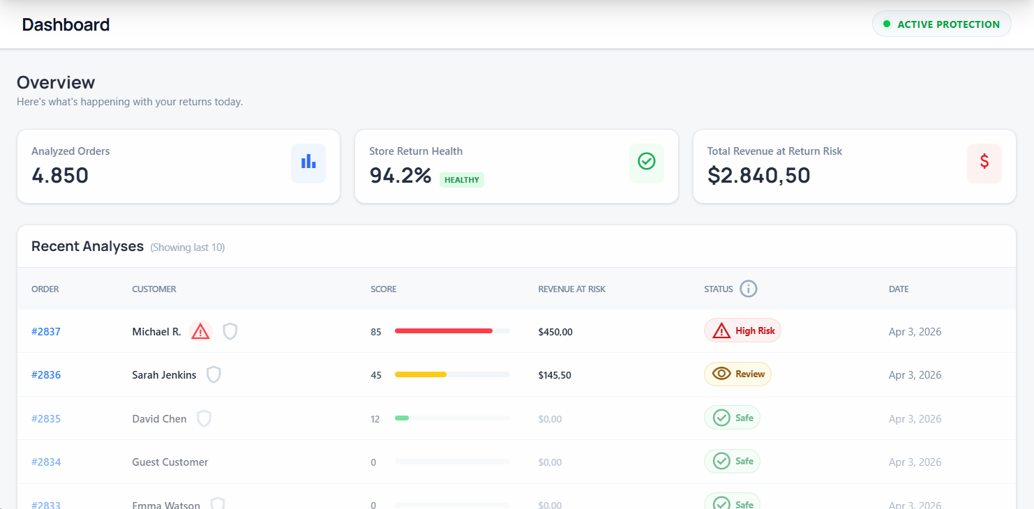Click the High Risk status badge
Viewport: 1034px width, 509px height.
[742, 331]
